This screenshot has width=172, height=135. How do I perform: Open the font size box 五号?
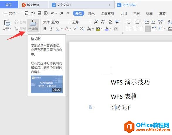tap(82, 22)
